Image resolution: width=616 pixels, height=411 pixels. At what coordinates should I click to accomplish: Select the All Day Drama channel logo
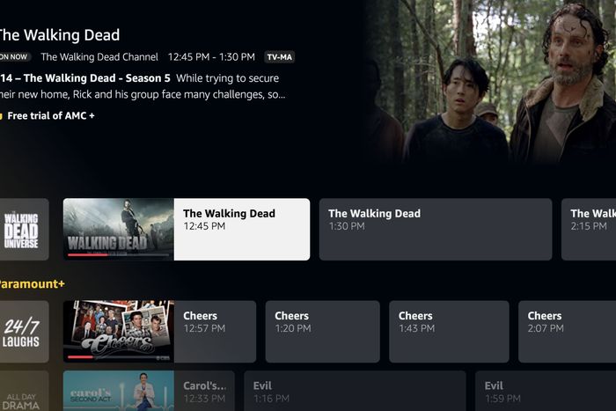point(24,391)
